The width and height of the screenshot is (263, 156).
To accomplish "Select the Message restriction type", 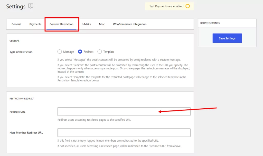I will tap(60, 52).
